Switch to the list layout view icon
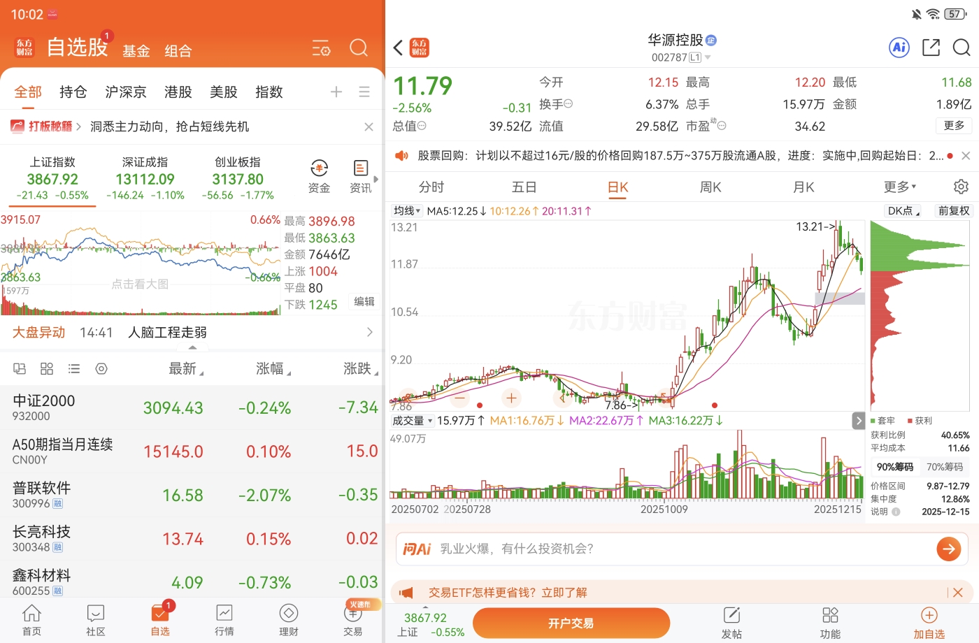This screenshot has height=643, width=979. [x=74, y=368]
